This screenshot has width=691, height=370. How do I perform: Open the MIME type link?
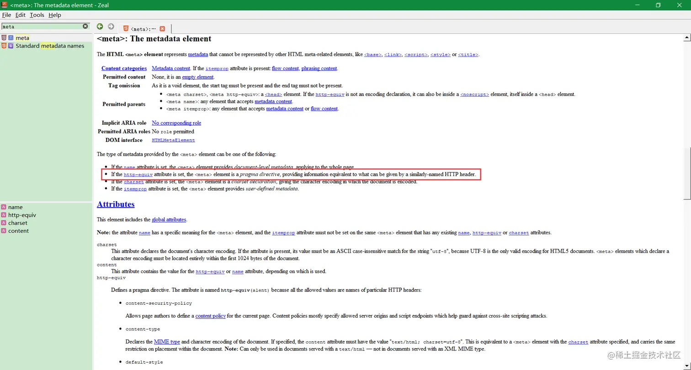point(167,342)
